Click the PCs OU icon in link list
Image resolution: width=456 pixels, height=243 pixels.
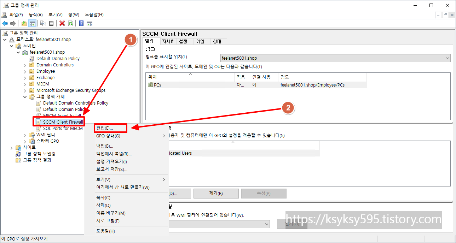[150, 85]
